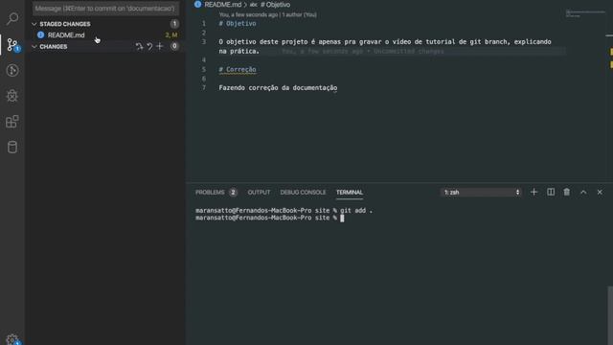Click text 'Fazendo correção da documentação'

(x=278, y=87)
